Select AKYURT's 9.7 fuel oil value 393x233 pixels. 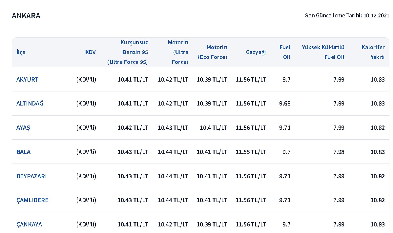click(286, 80)
